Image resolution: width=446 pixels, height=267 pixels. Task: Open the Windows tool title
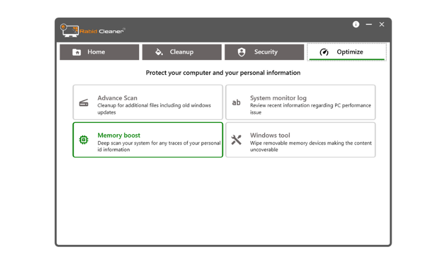pyautogui.click(x=270, y=135)
